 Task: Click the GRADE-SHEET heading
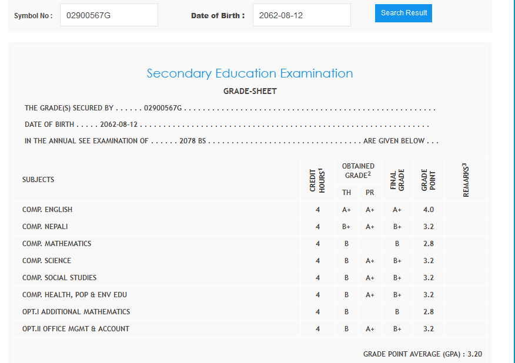pyautogui.click(x=250, y=91)
